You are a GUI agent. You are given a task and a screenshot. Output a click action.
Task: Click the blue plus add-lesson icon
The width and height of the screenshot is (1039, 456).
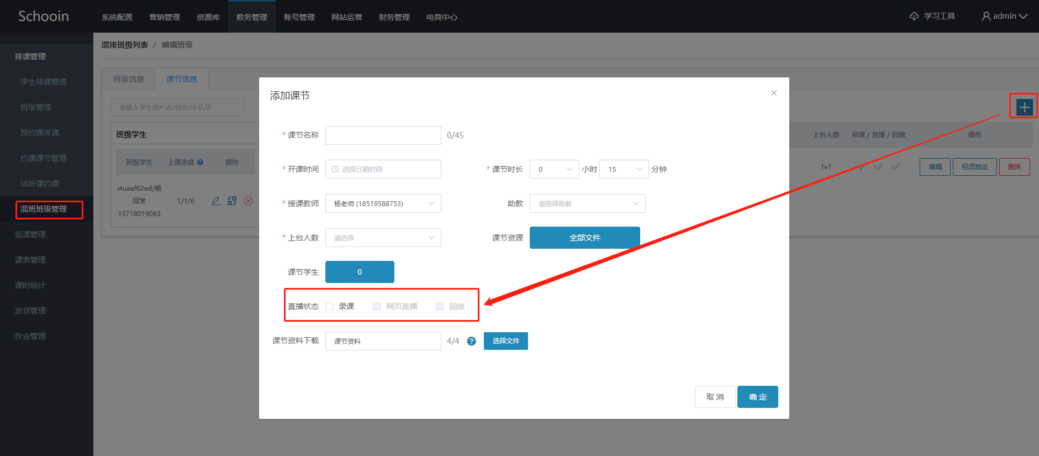pos(1024,107)
